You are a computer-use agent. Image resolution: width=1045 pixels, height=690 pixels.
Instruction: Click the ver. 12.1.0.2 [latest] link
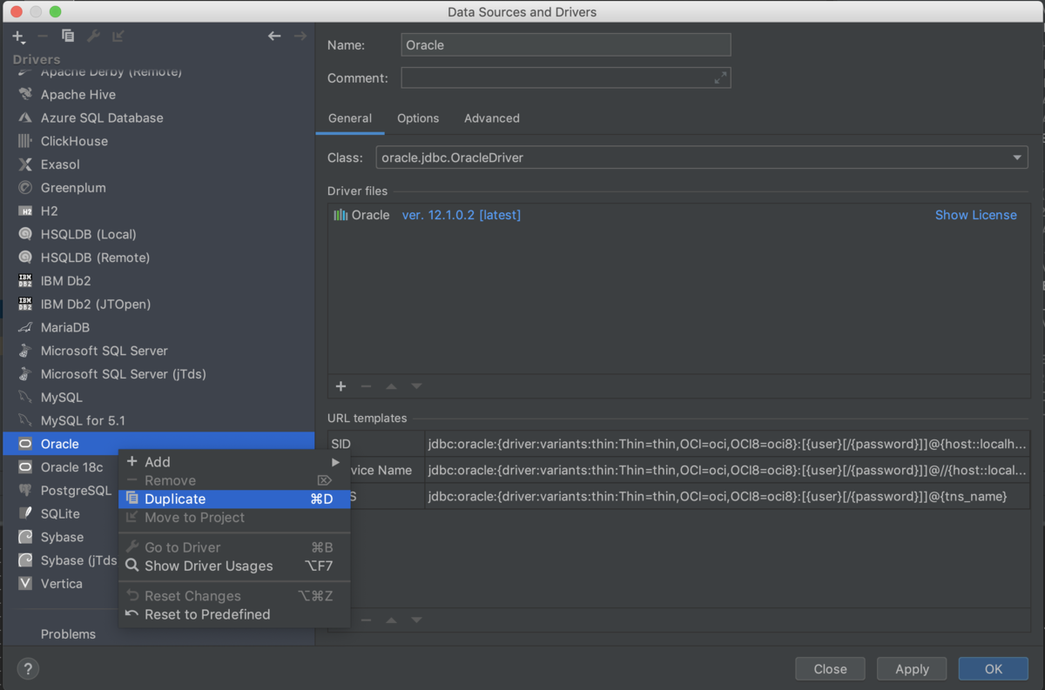(x=462, y=215)
